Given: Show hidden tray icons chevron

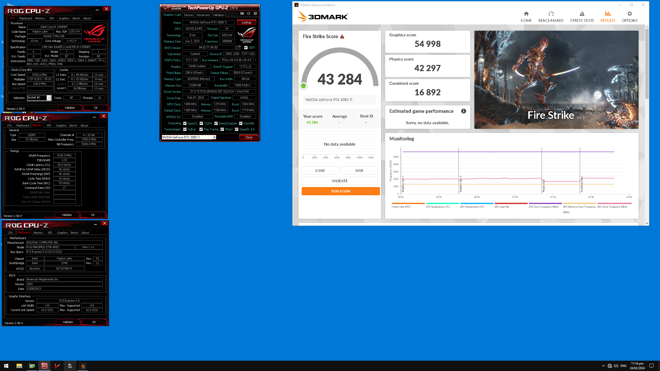Looking at the screenshot, I should (604, 366).
